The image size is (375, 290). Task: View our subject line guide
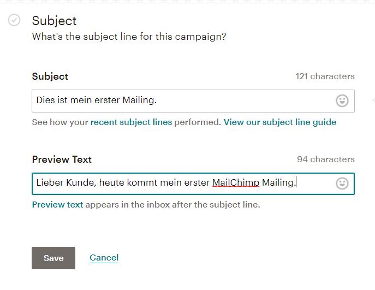tap(280, 122)
